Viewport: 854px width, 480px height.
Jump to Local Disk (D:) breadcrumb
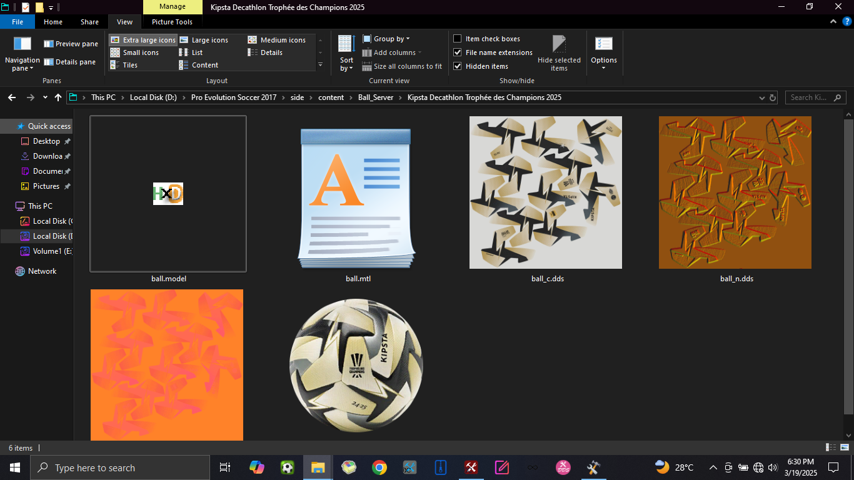(x=153, y=97)
